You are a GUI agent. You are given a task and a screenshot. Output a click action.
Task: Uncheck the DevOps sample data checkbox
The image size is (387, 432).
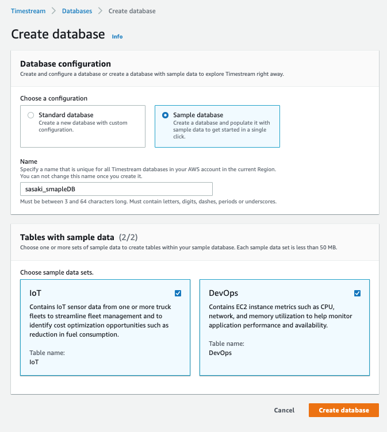click(x=358, y=293)
